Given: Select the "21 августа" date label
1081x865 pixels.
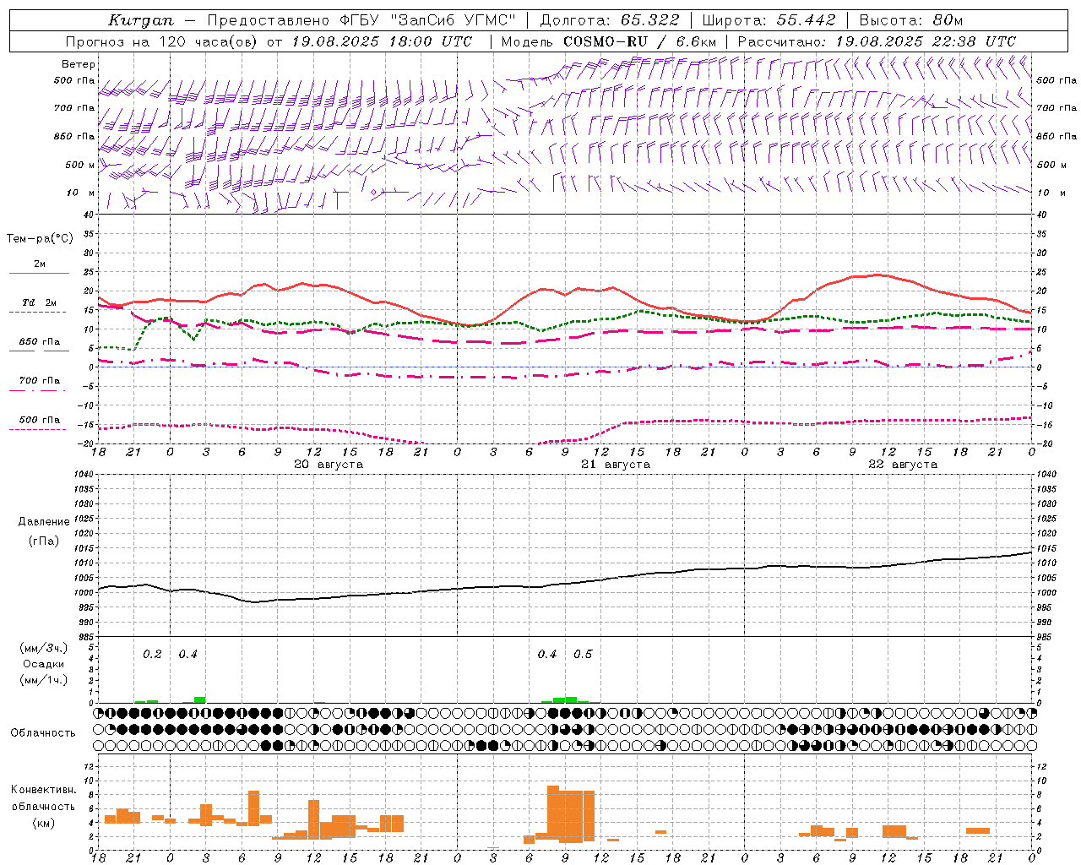Looking at the screenshot, I should (616, 465).
